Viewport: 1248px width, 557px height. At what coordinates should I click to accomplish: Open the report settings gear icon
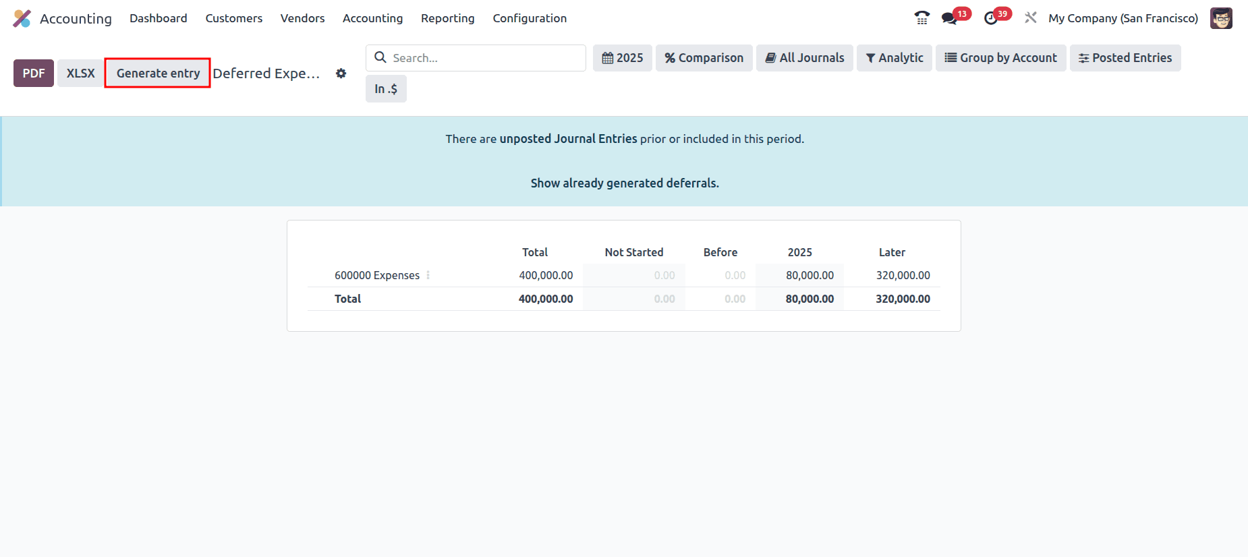(x=341, y=74)
